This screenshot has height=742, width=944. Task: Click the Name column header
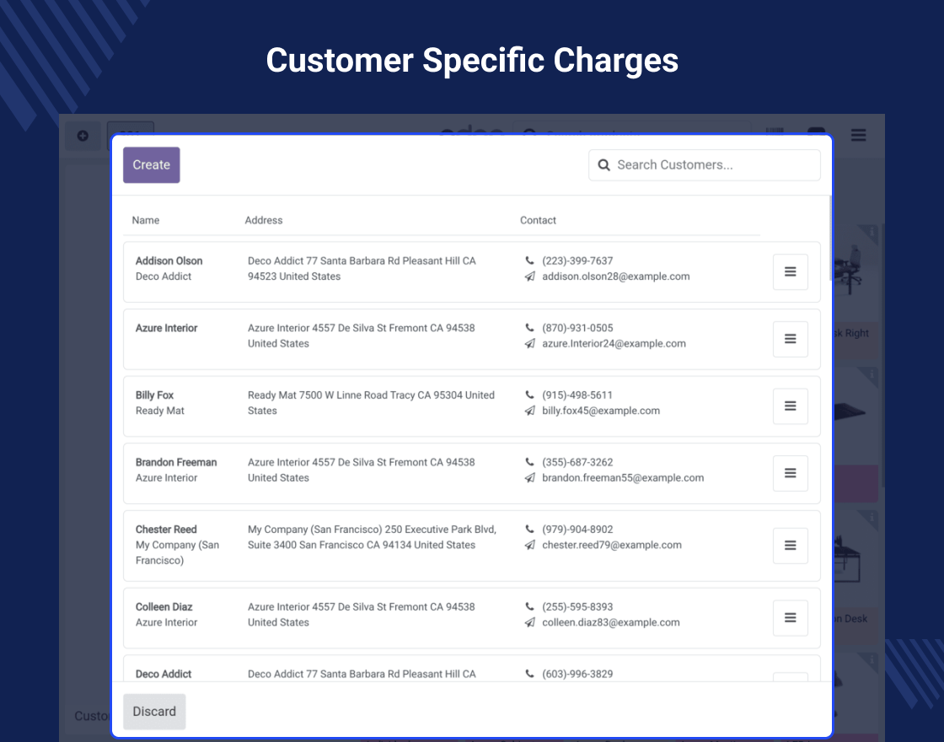(x=146, y=221)
